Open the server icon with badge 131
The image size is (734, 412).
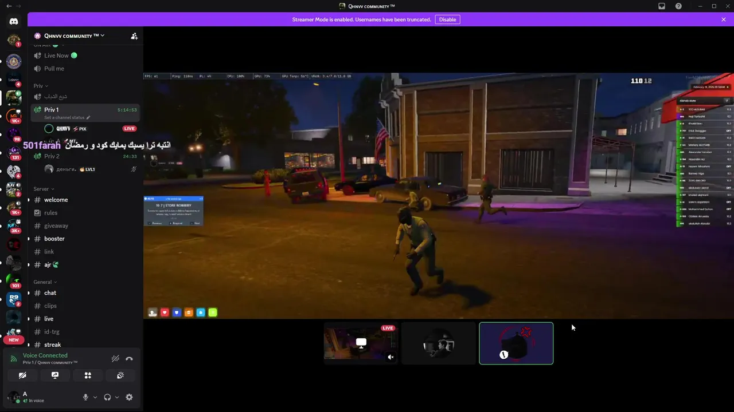point(14,153)
